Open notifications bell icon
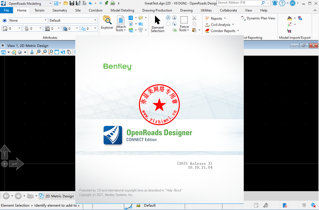 click(275, 3)
